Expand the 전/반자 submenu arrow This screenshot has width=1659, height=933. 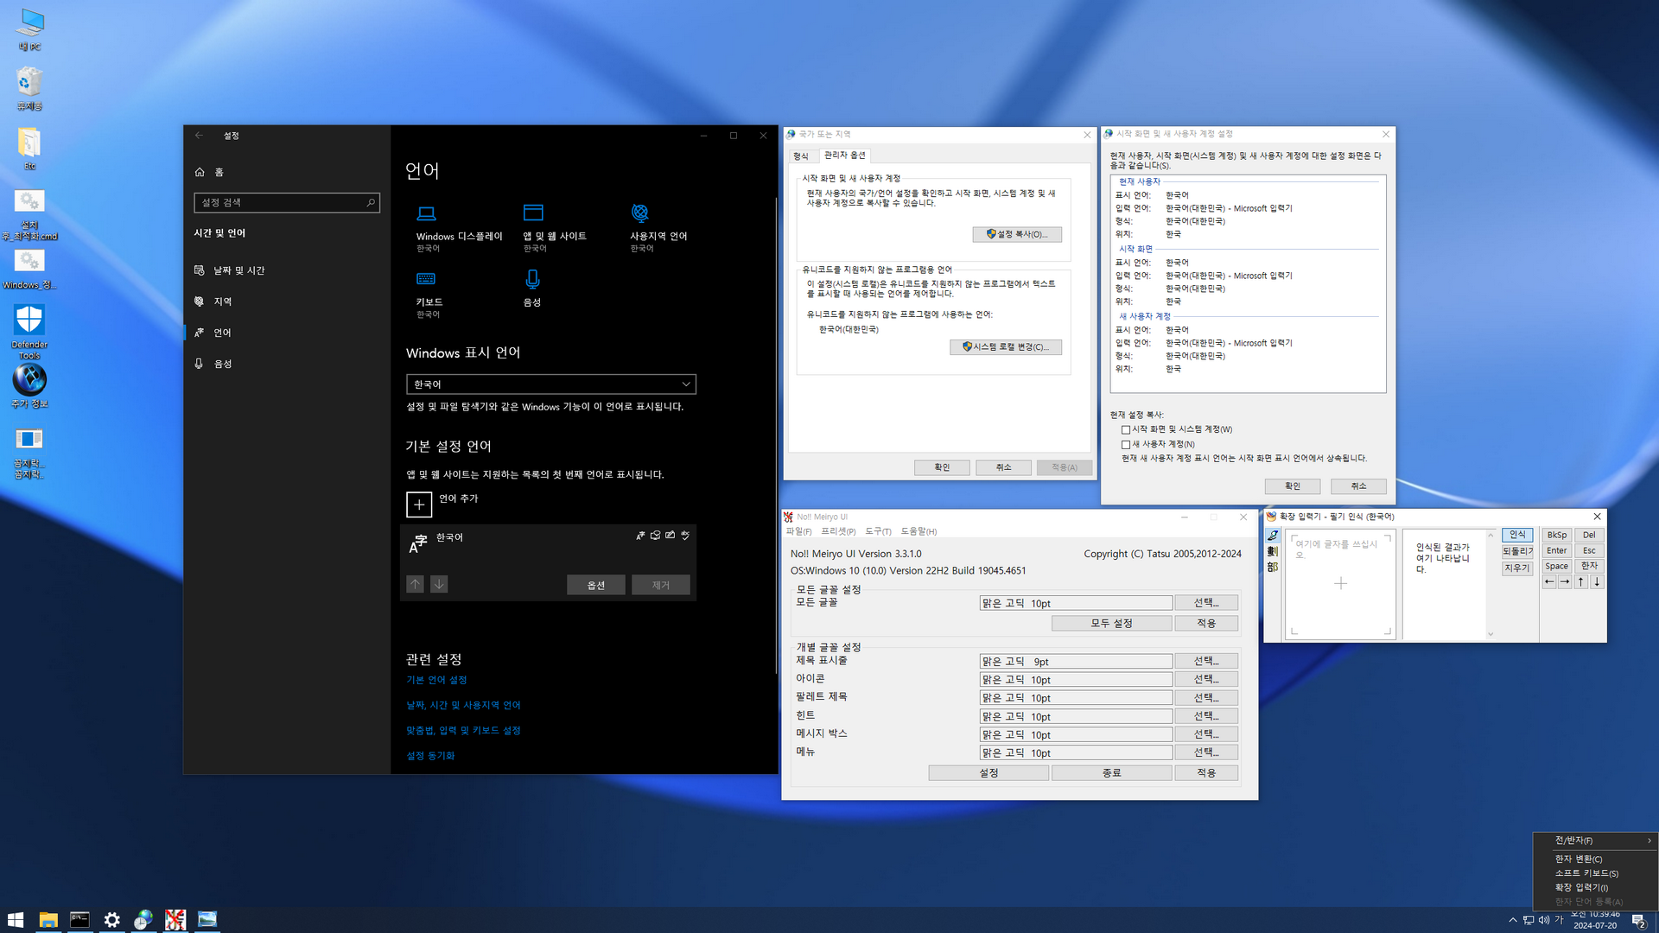1649,841
